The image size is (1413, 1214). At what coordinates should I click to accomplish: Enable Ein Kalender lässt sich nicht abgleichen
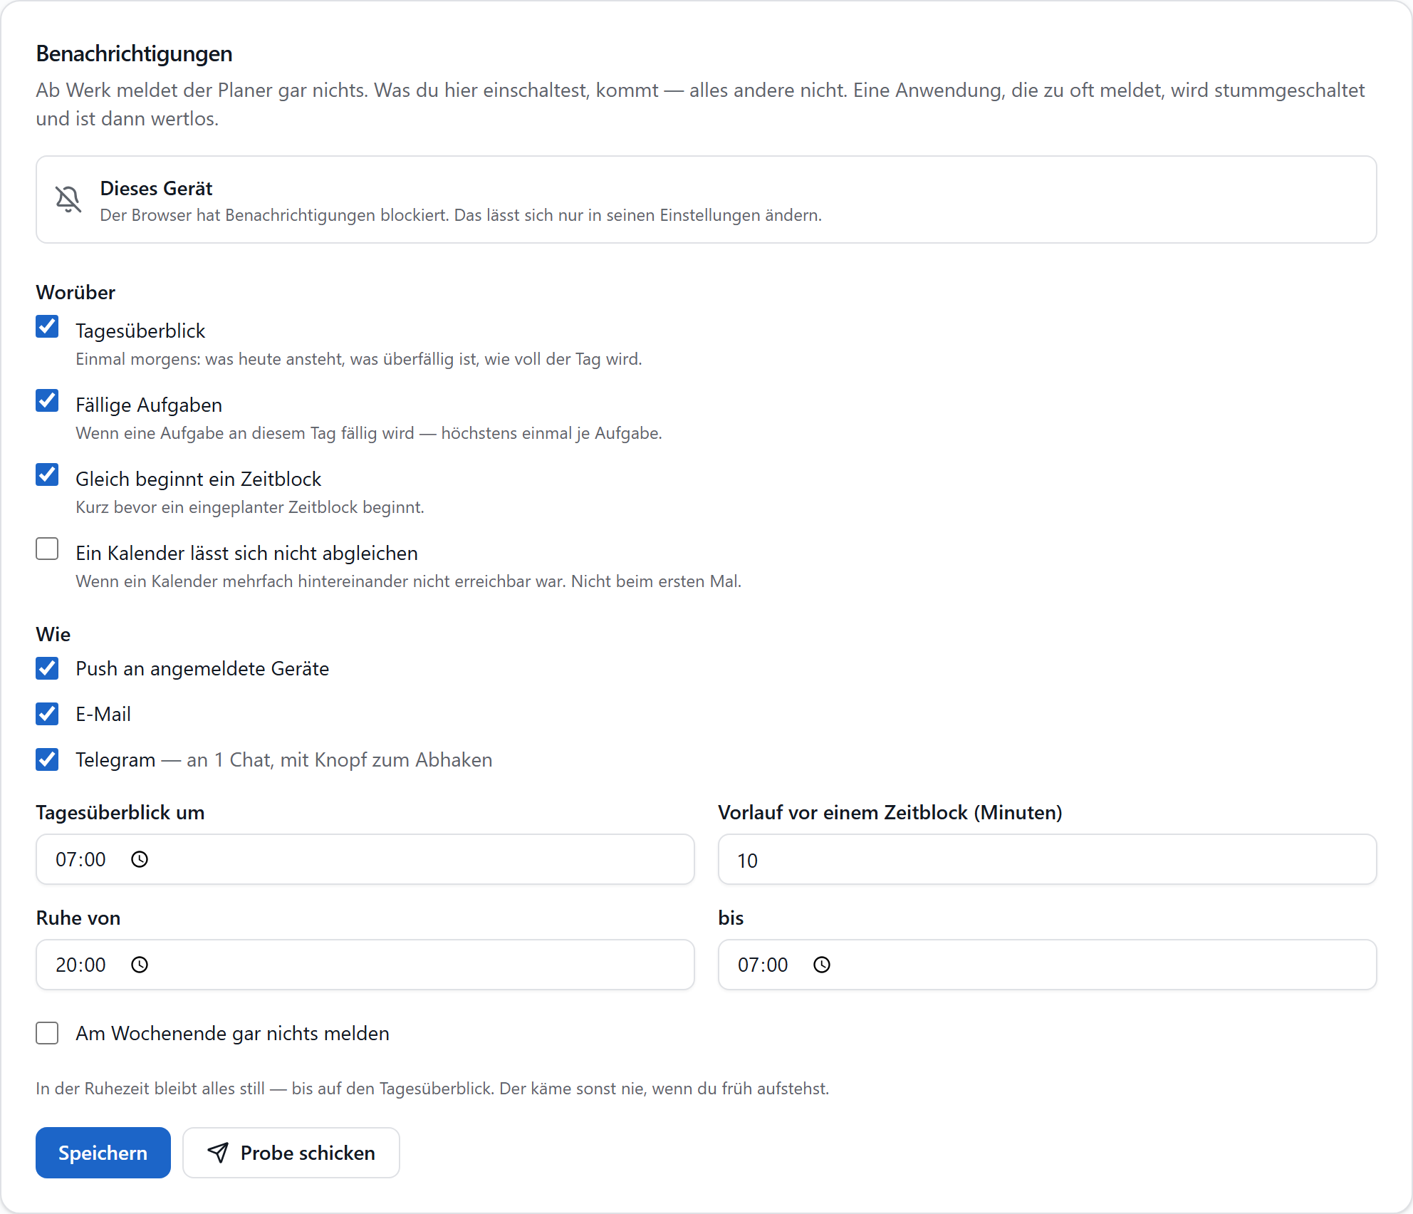(x=47, y=549)
